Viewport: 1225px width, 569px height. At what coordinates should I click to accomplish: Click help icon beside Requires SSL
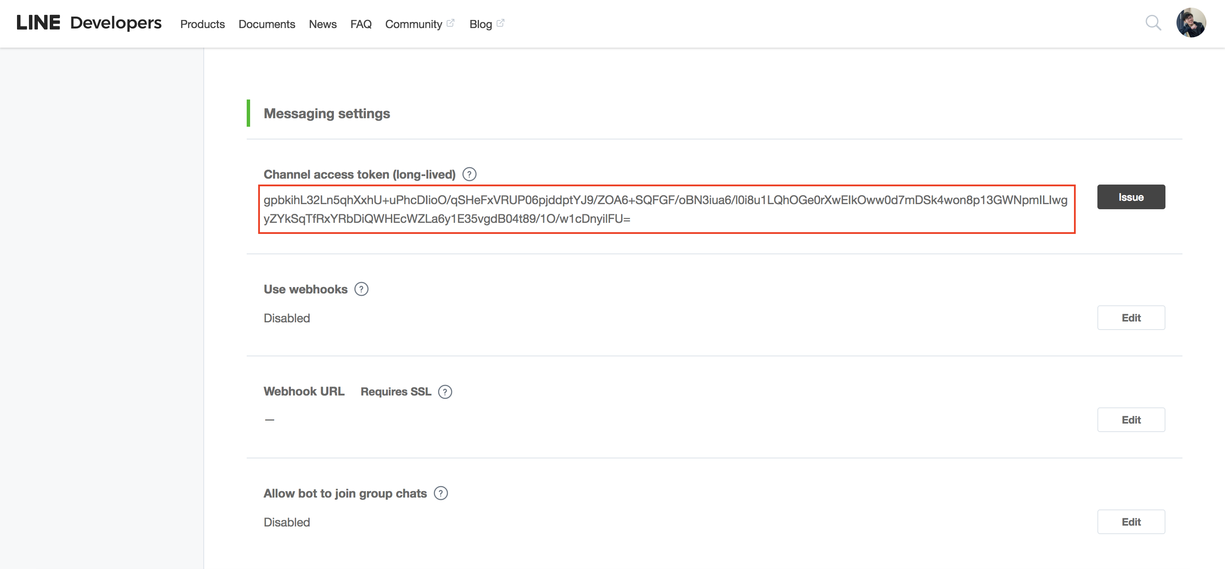(444, 392)
